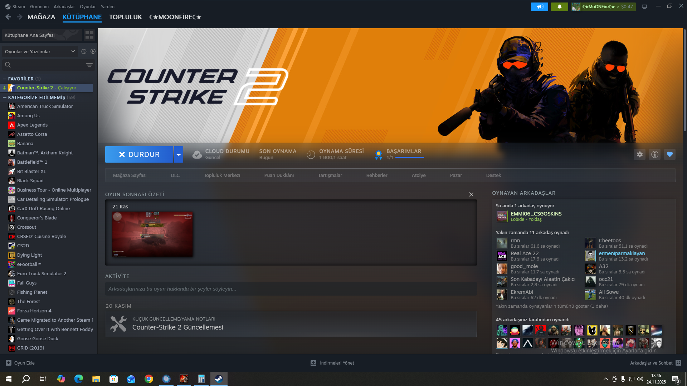The image size is (687, 386).
Task: Go to the MAĞAZA tab
Action: click(x=42, y=17)
